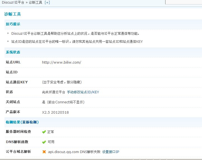Click the text 出于安全考虑，部分隐藏
The height and width of the screenshot is (160, 202).
tap(62, 82)
